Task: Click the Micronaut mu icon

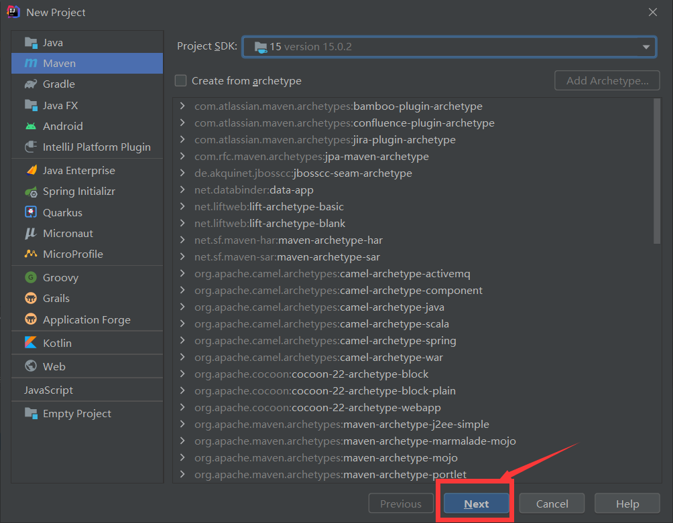Action: 31,233
